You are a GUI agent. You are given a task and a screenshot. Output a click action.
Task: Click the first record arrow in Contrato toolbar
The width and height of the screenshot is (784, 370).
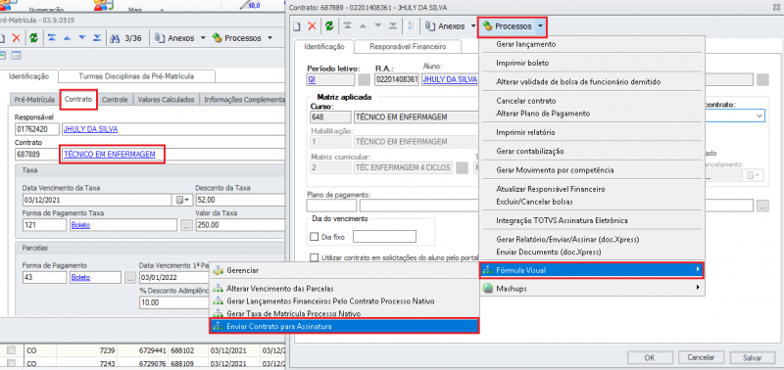coord(348,26)
